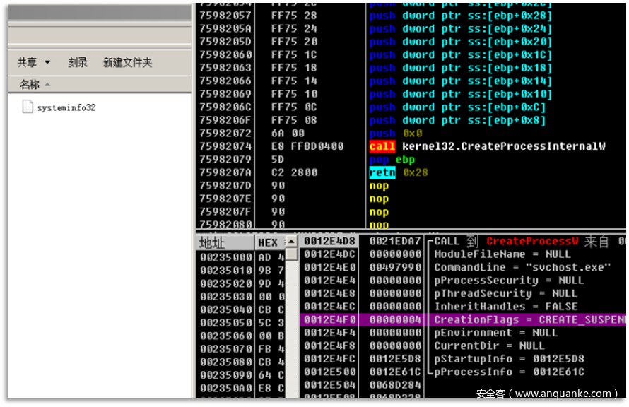Select the push dword ptr ss:[ebp+0x8] line
The height and width of the screenshot is (407, 629).
tap(457, 120)
